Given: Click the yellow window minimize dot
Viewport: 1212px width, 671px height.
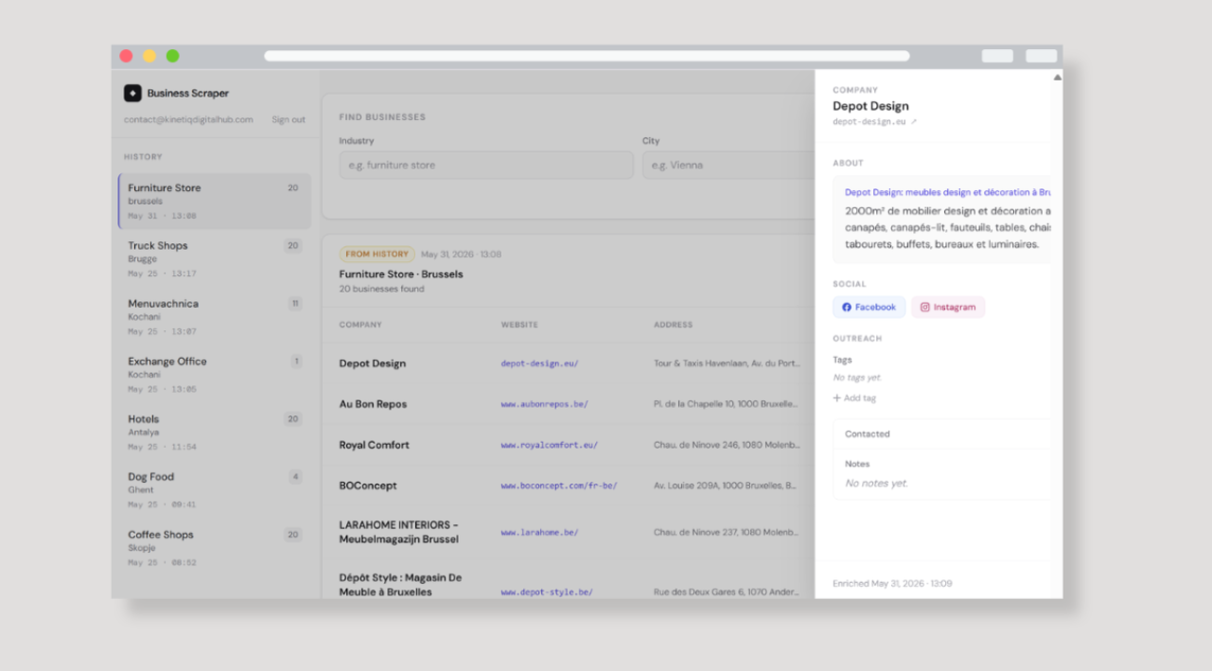Looking at the screenshot, I should pyautogui.click(x=149, y=56).
